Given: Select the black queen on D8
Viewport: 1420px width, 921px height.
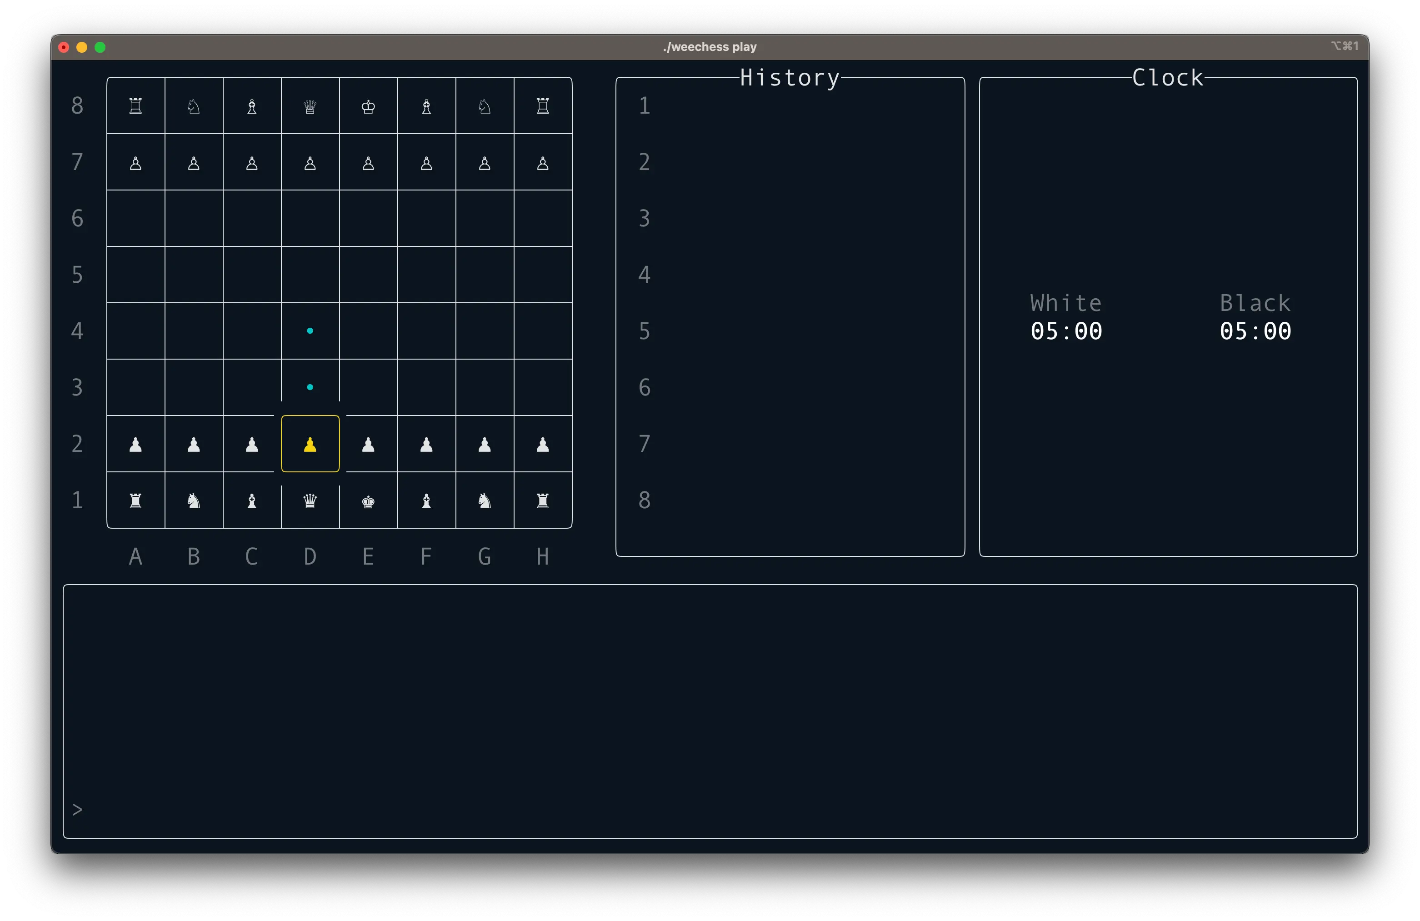Looking at the screenshot, I should [x=310, y=106].
